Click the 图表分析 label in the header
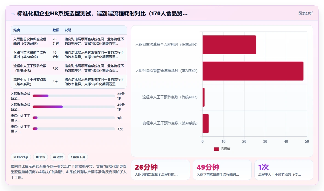The image size is (324, 191). pyautogui.click(x=305, y=13)
